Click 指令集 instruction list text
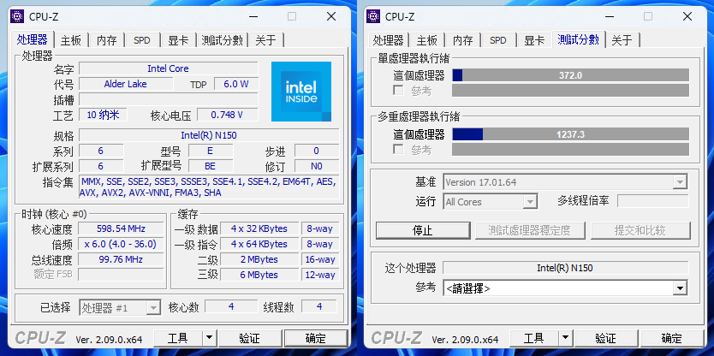Viewport: 714px width, 356px height. 209,187
